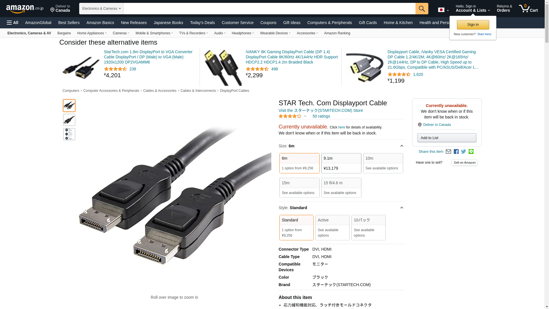Image resolution: width=549 pixels, height=309 pixels.
Task: Collapse the Size options section
Action: [x=401, y=146]
